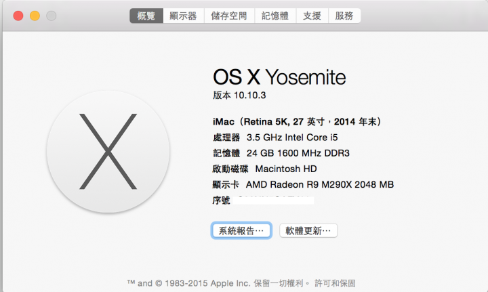Click 版本 10.10.3 to reveal build number
The height and width of the screenshot is (292, 488).
pyautogui.click(x=239, y=95)
